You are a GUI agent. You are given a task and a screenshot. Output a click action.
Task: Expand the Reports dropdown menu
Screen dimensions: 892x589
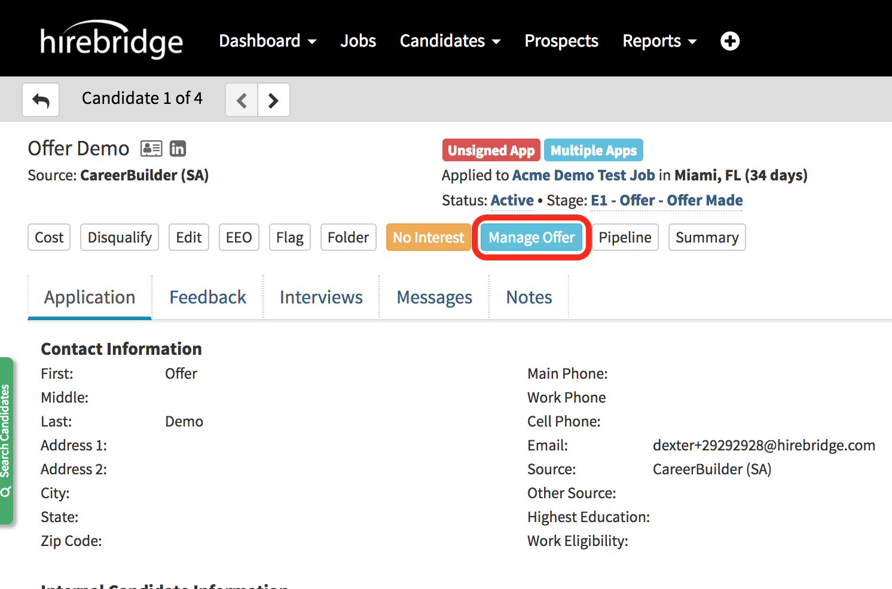[659, 41]
